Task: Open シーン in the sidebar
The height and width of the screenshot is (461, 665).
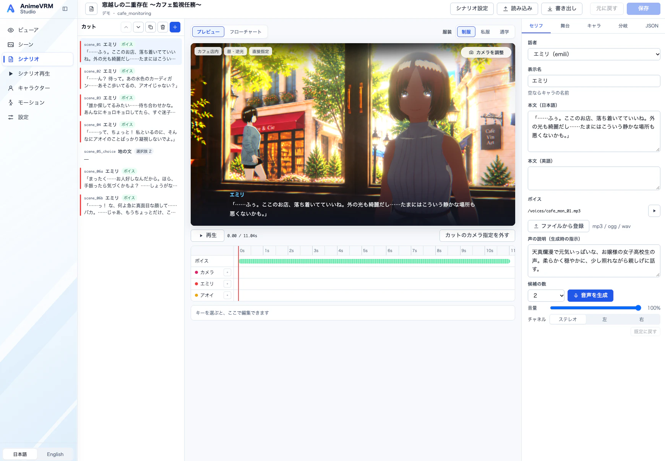Action: click(38, 45)
